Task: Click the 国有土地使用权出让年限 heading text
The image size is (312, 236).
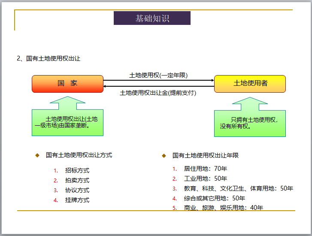Action: coord(205,156)
